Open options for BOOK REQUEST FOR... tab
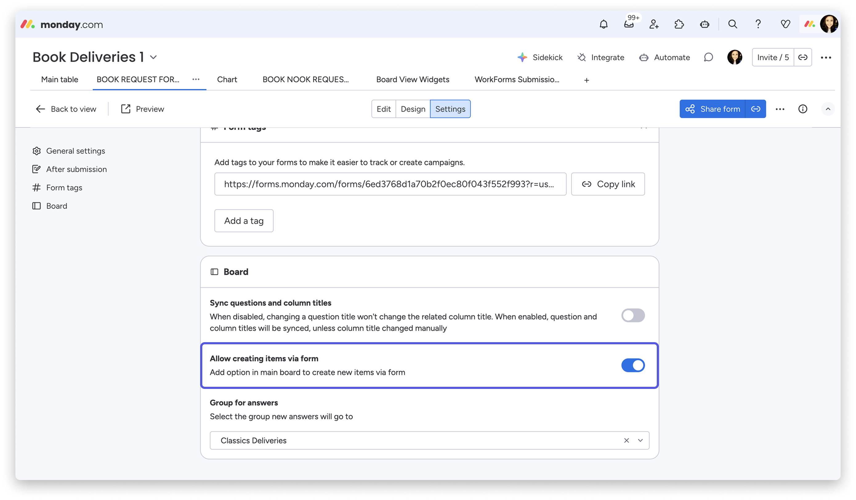This screenshot has width=856, height=500. pyautogui.click(x=196, y=79)
